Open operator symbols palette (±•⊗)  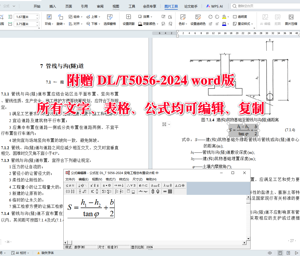107,185
